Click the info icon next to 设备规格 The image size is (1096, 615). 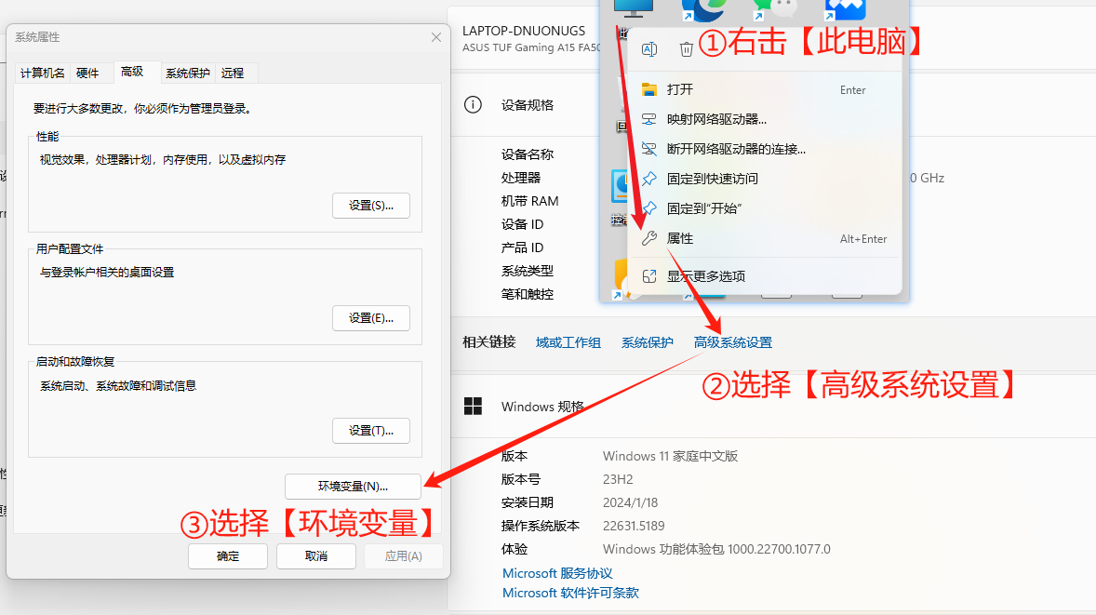pyautogui.click(x=474, y=105)
